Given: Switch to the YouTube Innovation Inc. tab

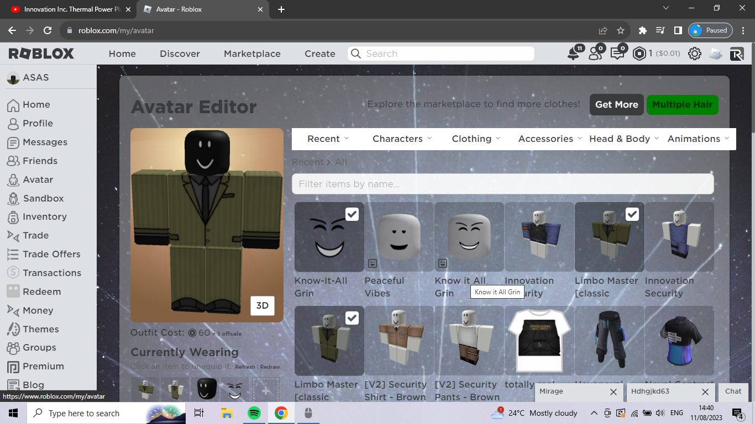Looking at the screenshot, I should (69, 9).
